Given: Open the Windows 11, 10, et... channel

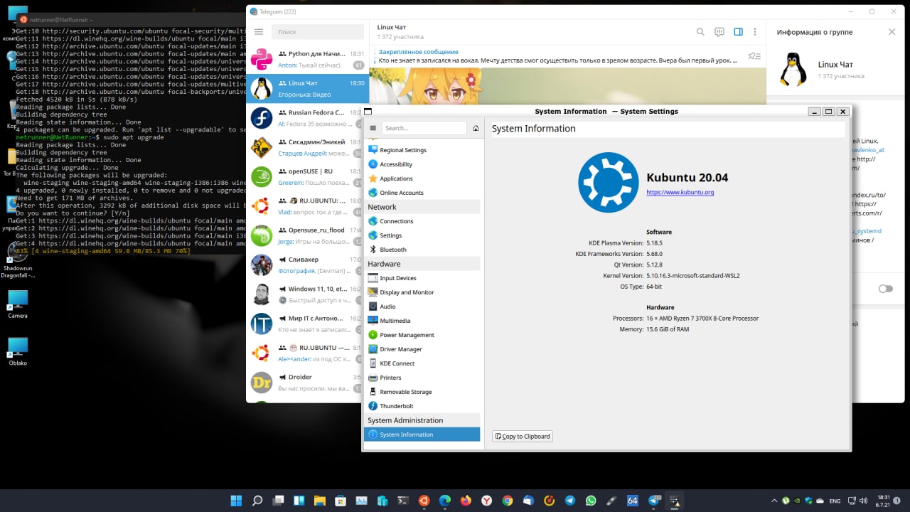Looking at the screenshot, I should [x=307, y=294].
